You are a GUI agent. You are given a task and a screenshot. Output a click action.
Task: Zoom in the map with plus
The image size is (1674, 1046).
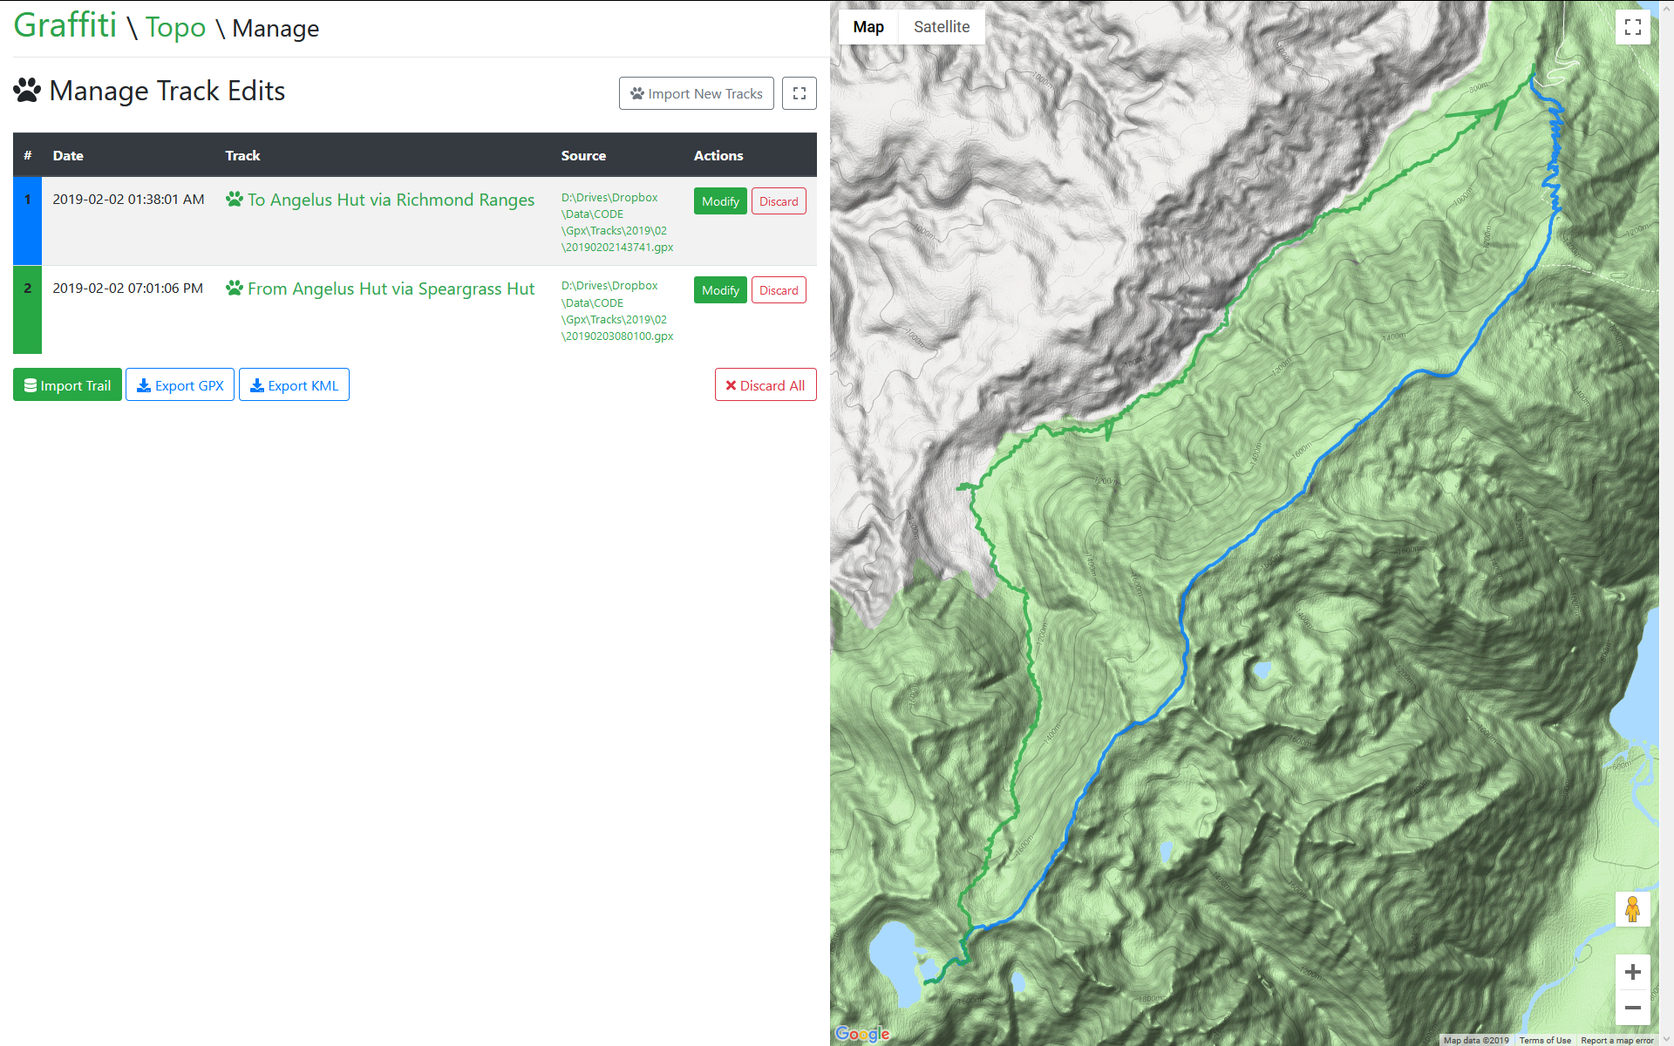1632,972
